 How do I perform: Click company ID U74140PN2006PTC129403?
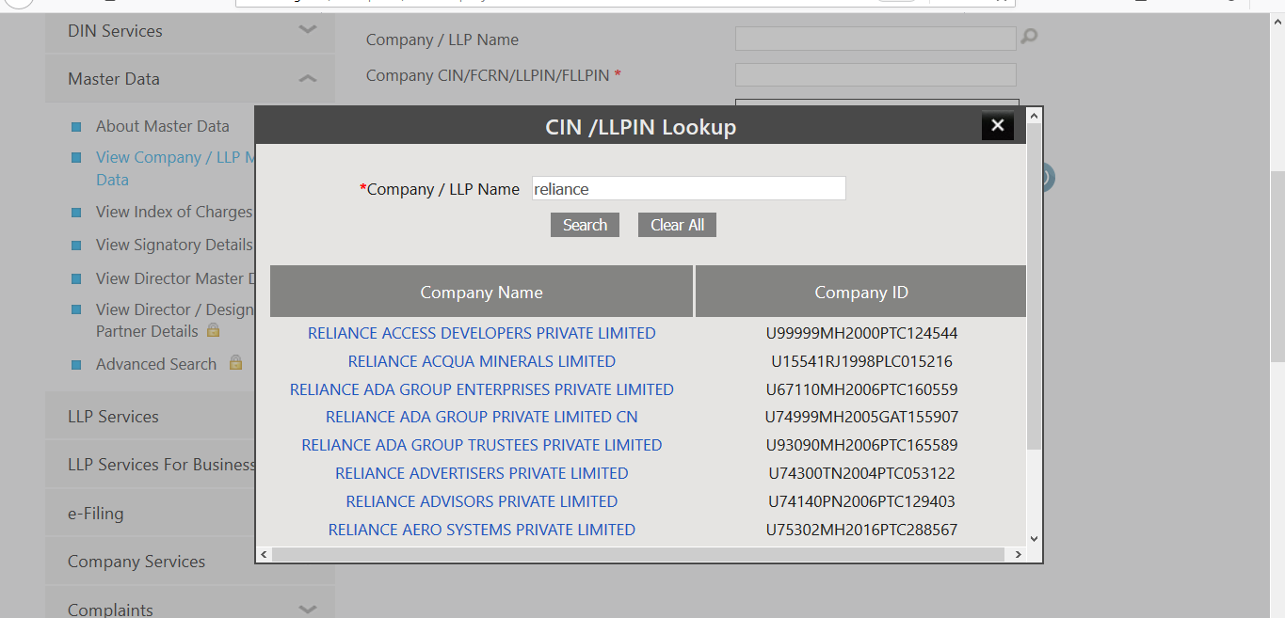(861, 501)
